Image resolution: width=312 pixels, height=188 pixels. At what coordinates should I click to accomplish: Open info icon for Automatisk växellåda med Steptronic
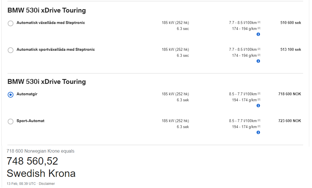pos(258,34)
